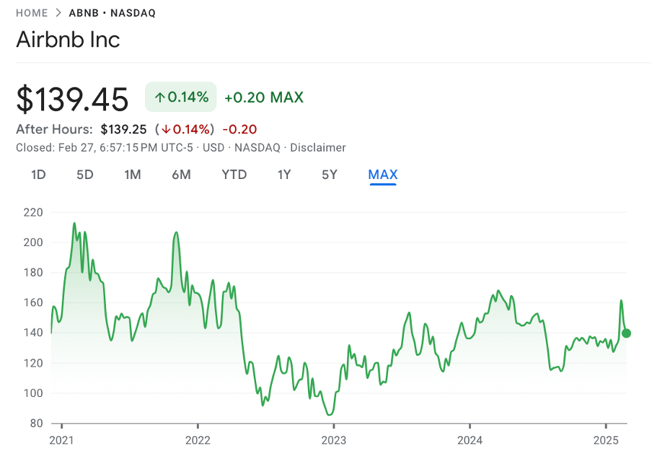The width and height of the screenshot is (652, 459).
Task: Click the +0.20 MAX change text
Action: coord(264,97)
